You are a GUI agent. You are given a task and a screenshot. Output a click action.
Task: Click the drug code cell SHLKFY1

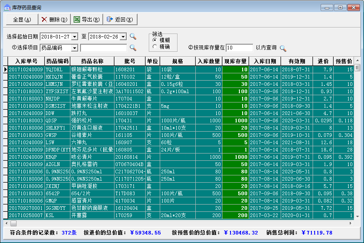pos(57,128)
